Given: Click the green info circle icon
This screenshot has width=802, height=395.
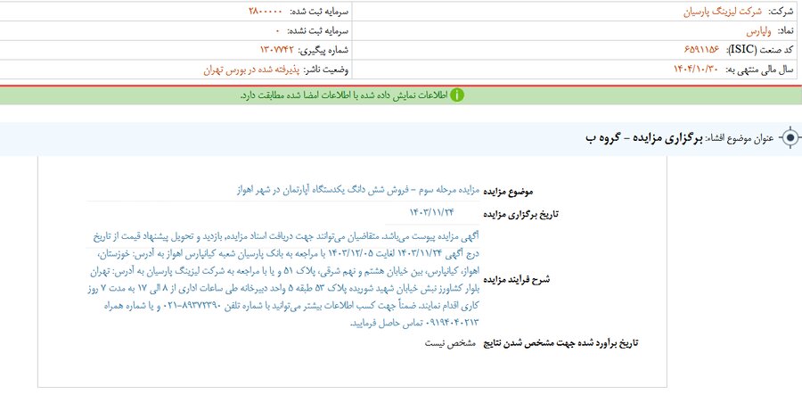Looking at the screenshot, I should click(x=456, y=95).
